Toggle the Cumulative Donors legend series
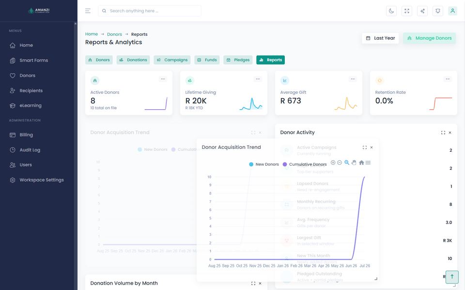 [305, 164]
